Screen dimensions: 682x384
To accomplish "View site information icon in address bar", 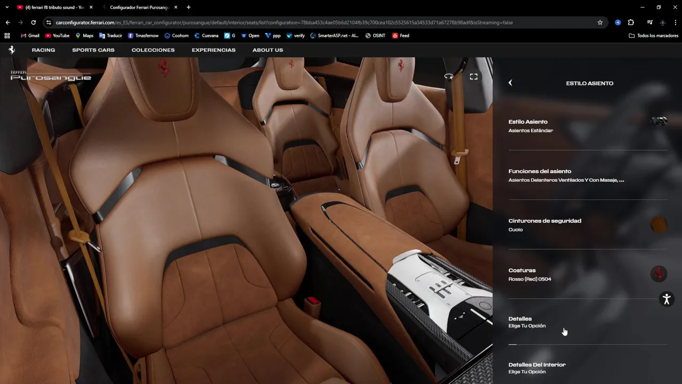I will (48, 22).
